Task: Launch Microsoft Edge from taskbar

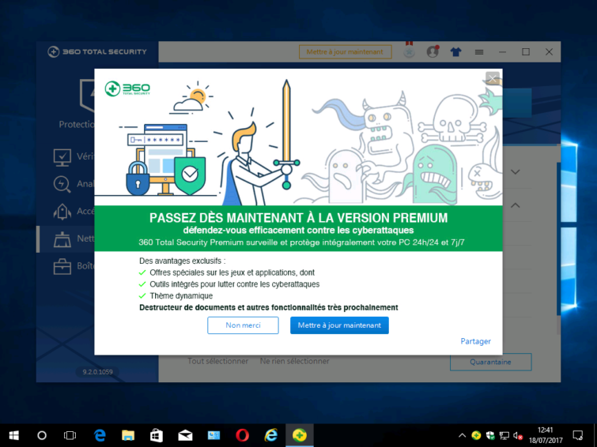Action: click(100, 435)
